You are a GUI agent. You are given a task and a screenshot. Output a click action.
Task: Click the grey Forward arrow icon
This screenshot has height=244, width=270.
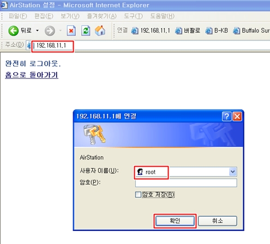(x=50, y=30)
